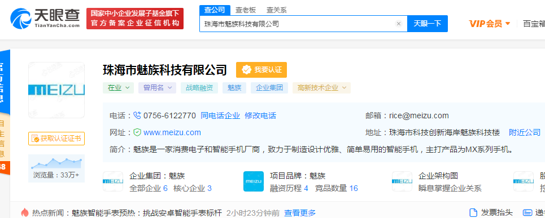545x218 pixels.
Task: Expand the 曾用名 dropdown tag
Action: point(157,88)
